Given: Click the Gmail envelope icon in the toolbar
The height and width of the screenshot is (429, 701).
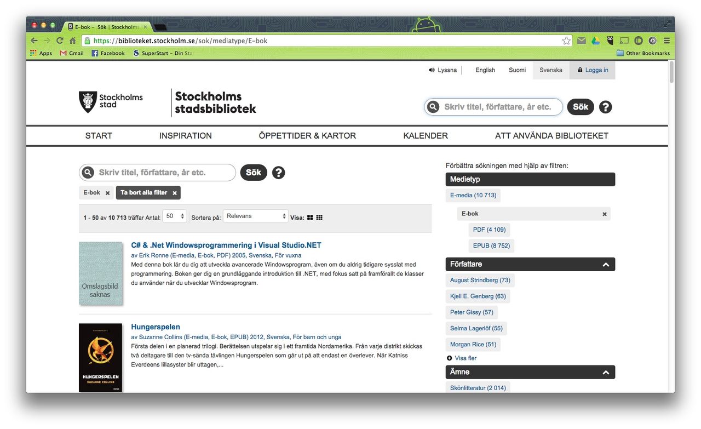Looking at the screenshot, I should (581, 40).
